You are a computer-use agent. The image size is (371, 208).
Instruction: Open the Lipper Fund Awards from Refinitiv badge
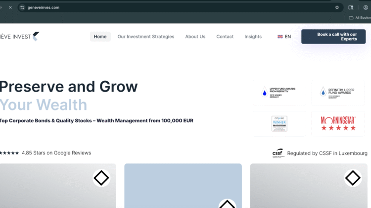tap(279, 93)
